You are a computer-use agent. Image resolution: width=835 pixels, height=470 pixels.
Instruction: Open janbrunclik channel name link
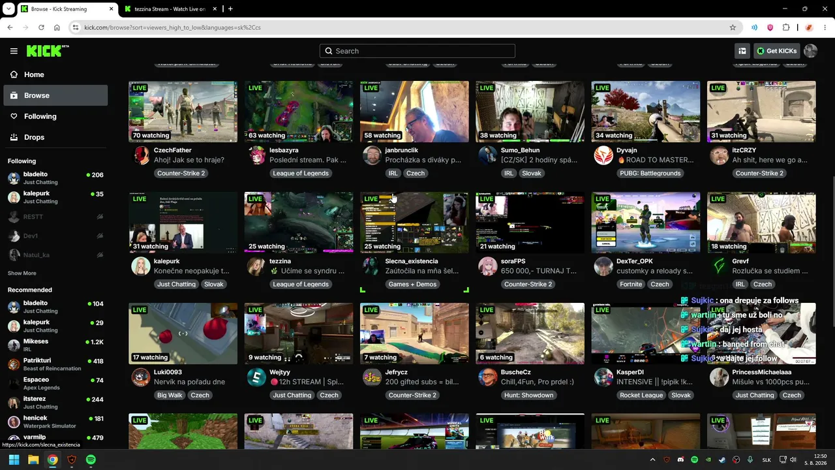(402, 151)
